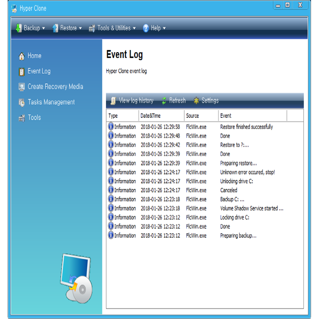Open Settings with the gear icon

[196, 101]
